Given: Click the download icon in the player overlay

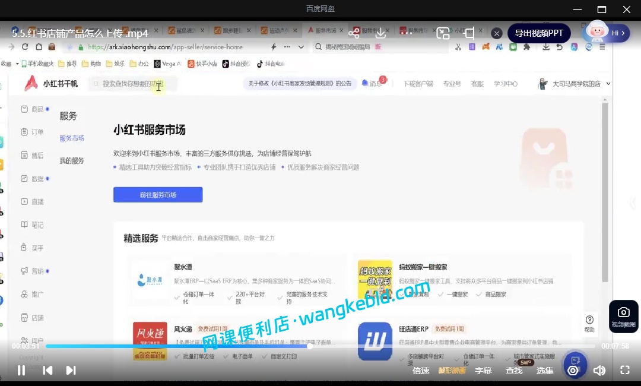Looking at the screenshot, I should tap(380, 33).
